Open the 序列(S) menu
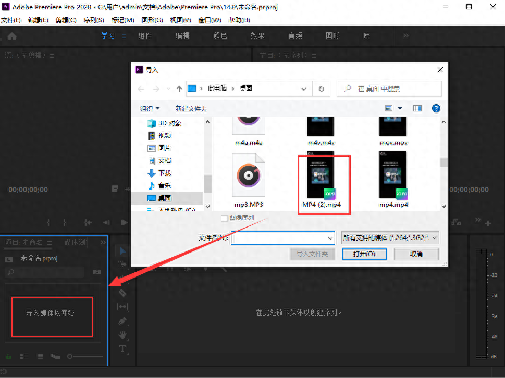The width and height of the screenshot is (505, 378). [94, 20]
